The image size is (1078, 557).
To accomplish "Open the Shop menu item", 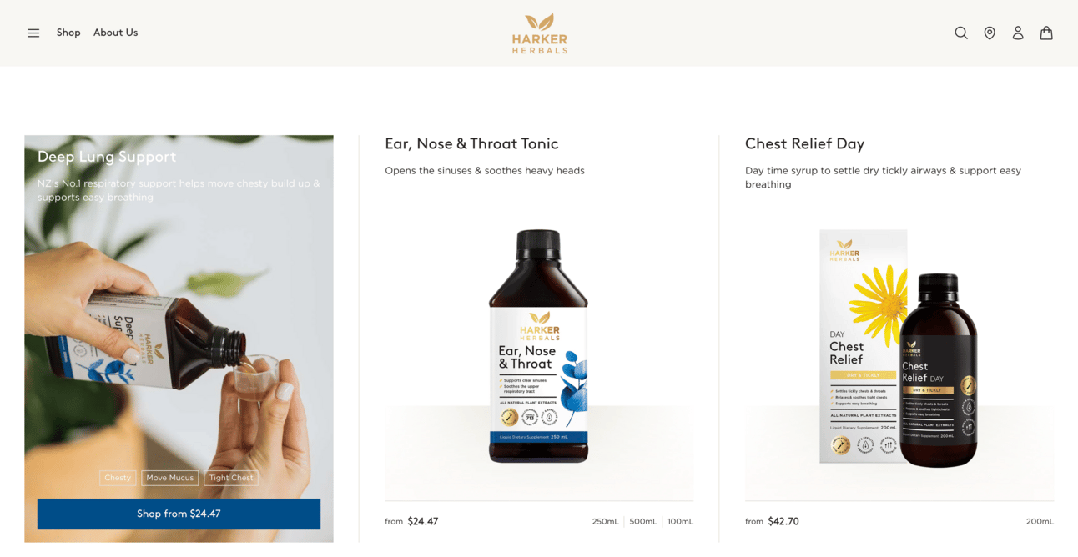I will point(68,33).
